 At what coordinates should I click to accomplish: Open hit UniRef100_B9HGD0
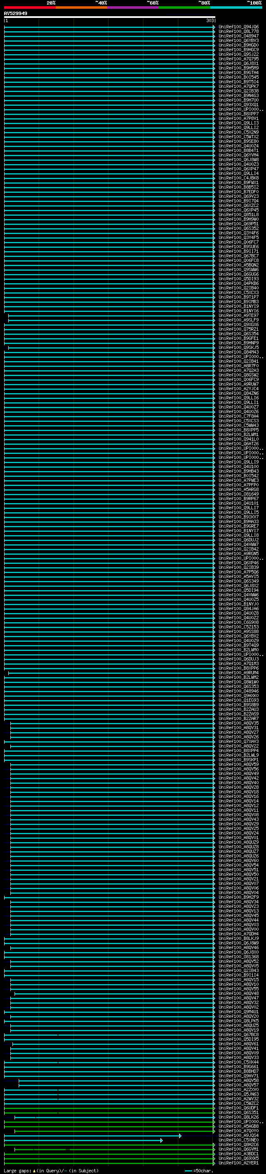point(239,45)
